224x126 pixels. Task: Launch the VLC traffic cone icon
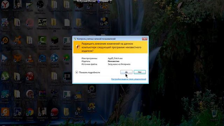pyautogui.click(x=30, y=58)
